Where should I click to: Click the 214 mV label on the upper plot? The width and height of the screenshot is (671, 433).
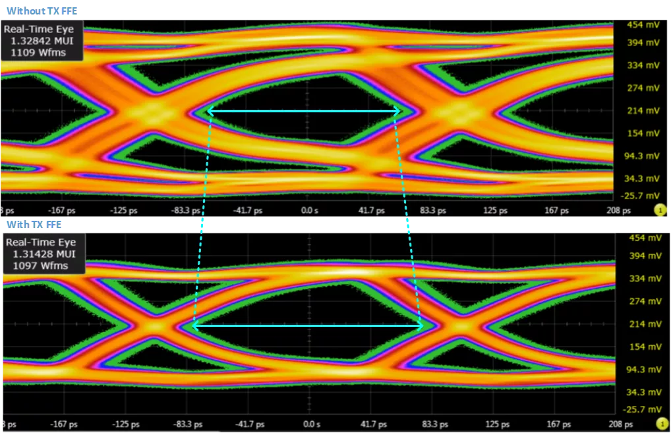click(643, 110)
